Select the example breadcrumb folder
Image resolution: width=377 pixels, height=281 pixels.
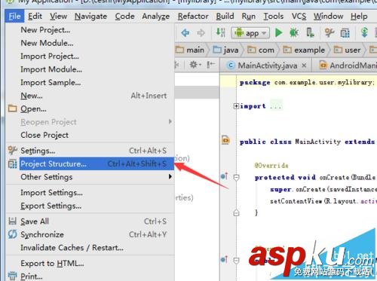point(304,50)
